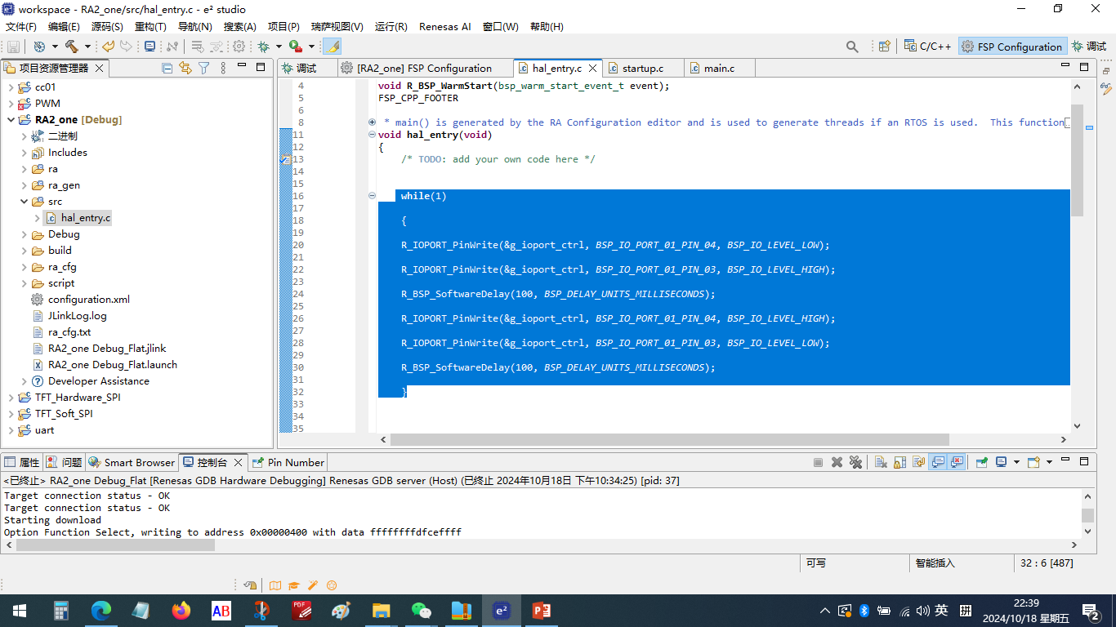Image resolution: width=1116 pixels, height=627 pixels.
Task: Open project explorer view menu (three dots)
Action: pyautogui.click(x=223, y=68)
